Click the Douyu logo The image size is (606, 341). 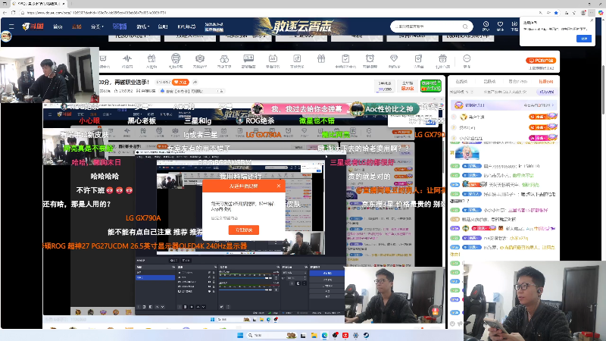pyautogui.click(x=33, y=27)
